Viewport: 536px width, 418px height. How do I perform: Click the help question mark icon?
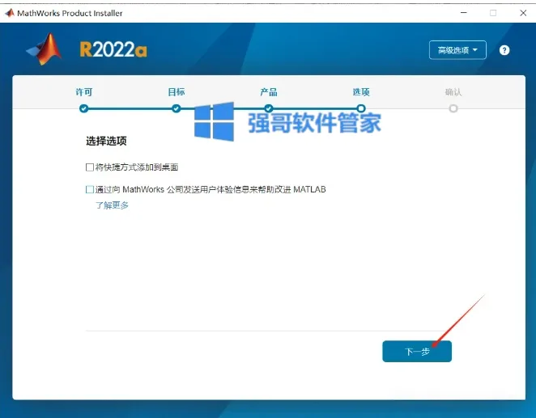(x=504, y=50)
